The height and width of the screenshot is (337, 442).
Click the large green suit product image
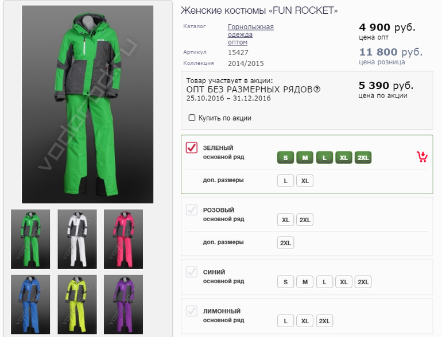click(x=87, y=104)
